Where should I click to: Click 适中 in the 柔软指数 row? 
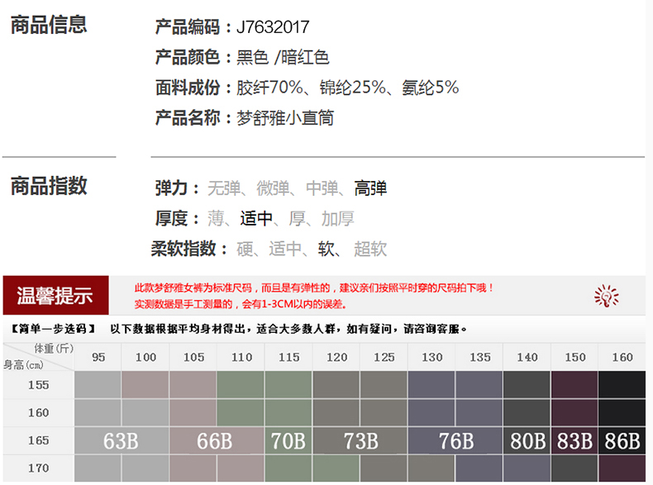tap(285, 250)
